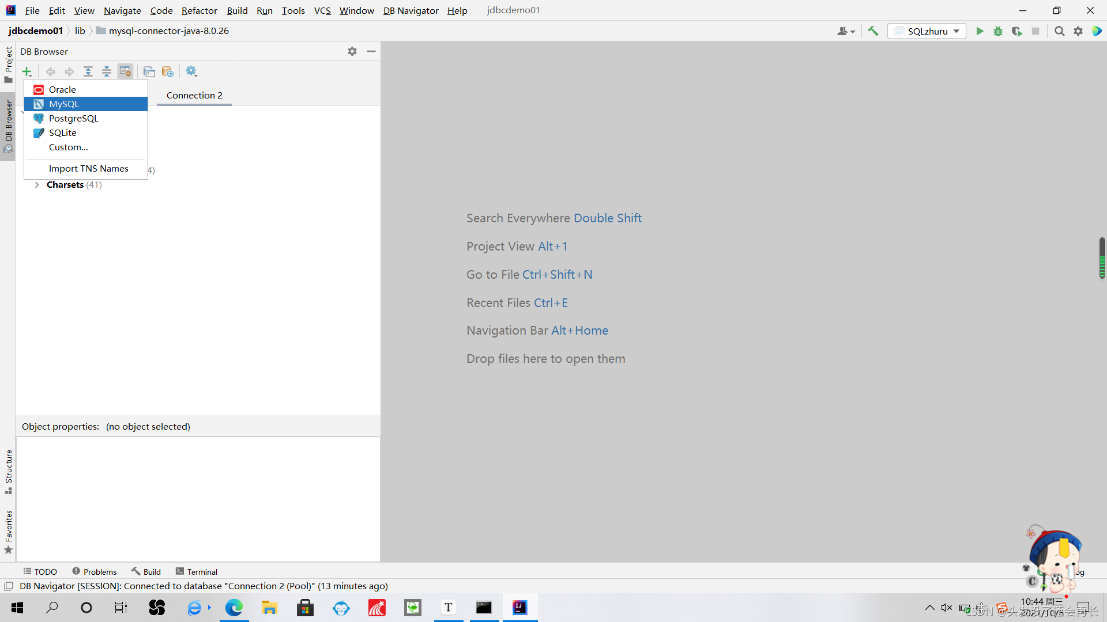The image size is (1107, 622).
Task: Toggle the Project side panel tab
Action: 8,63
